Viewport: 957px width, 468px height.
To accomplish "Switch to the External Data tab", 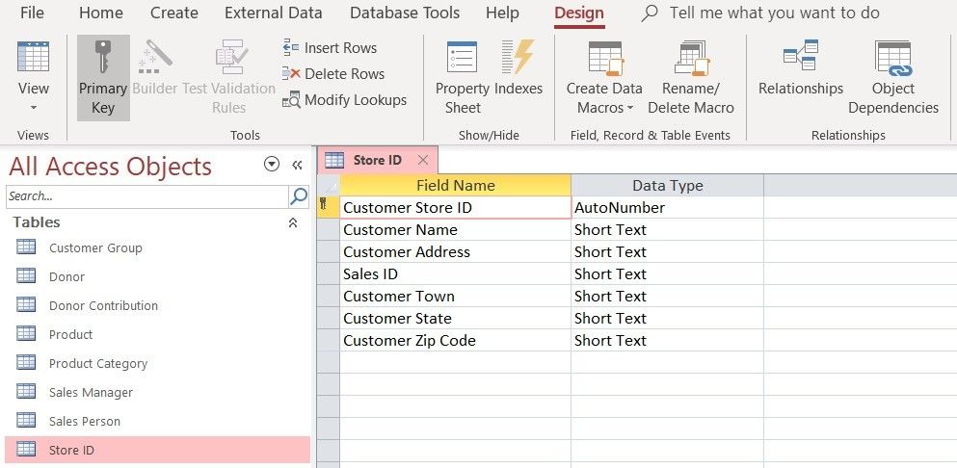I will (274, 13).
